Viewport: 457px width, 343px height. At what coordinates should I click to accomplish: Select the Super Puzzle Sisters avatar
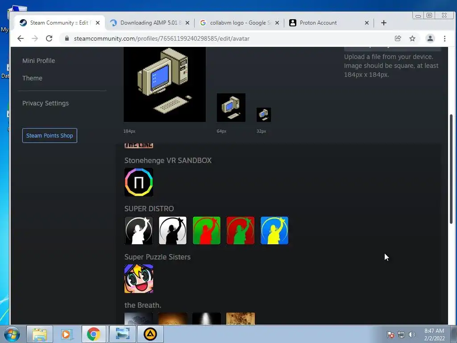click(139, 279)
